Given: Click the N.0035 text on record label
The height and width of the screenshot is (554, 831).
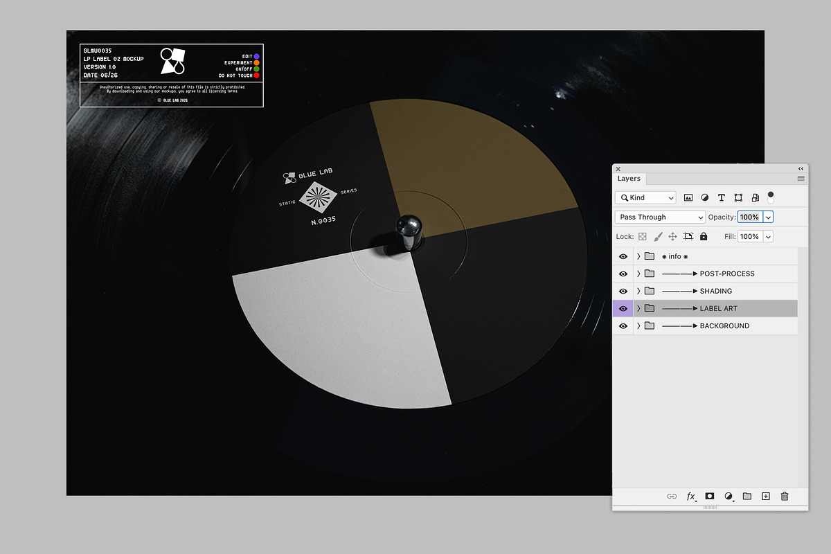Looking at the screenshot, I should [323, 220].
